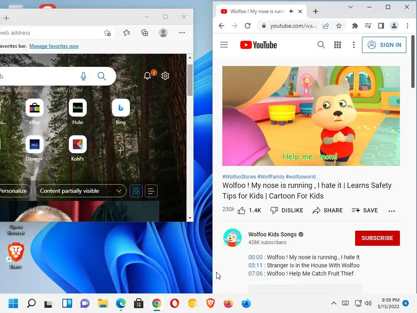Bookmark this page star in Chrome
Image resolution: width=417 pixels, height=313 pixels.
338,26
